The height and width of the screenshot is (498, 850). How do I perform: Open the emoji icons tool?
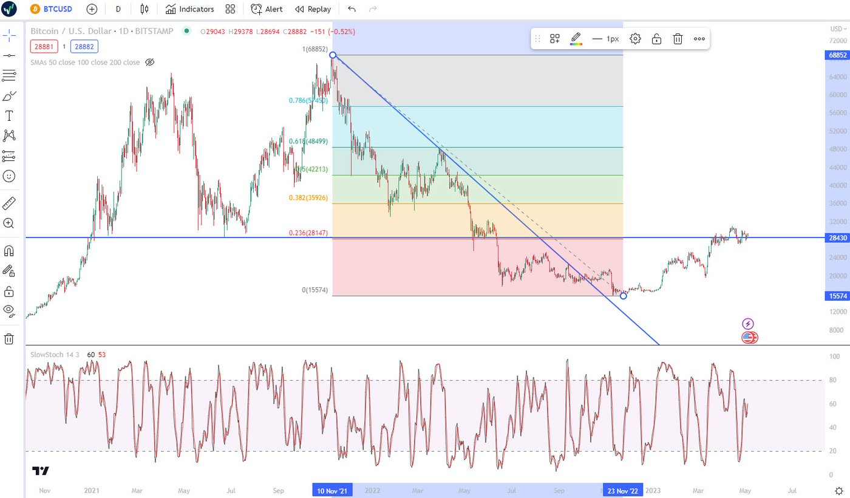9,176
